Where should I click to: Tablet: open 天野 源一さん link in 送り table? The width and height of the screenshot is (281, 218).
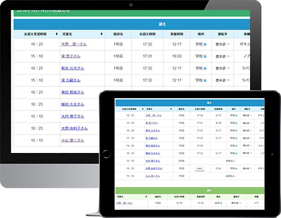point(124,203)
